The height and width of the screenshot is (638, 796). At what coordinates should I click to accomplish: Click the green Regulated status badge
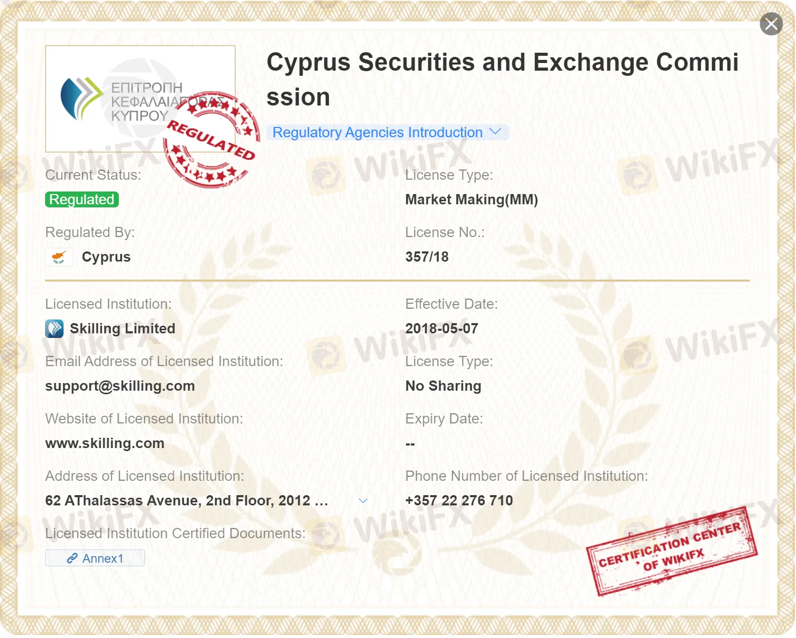82,200
